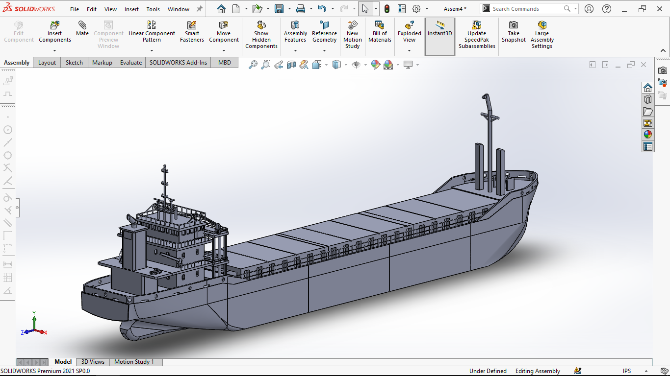Toggle the Select cursor tool
The width and height of the screenshot is (670, 376).
365,9
